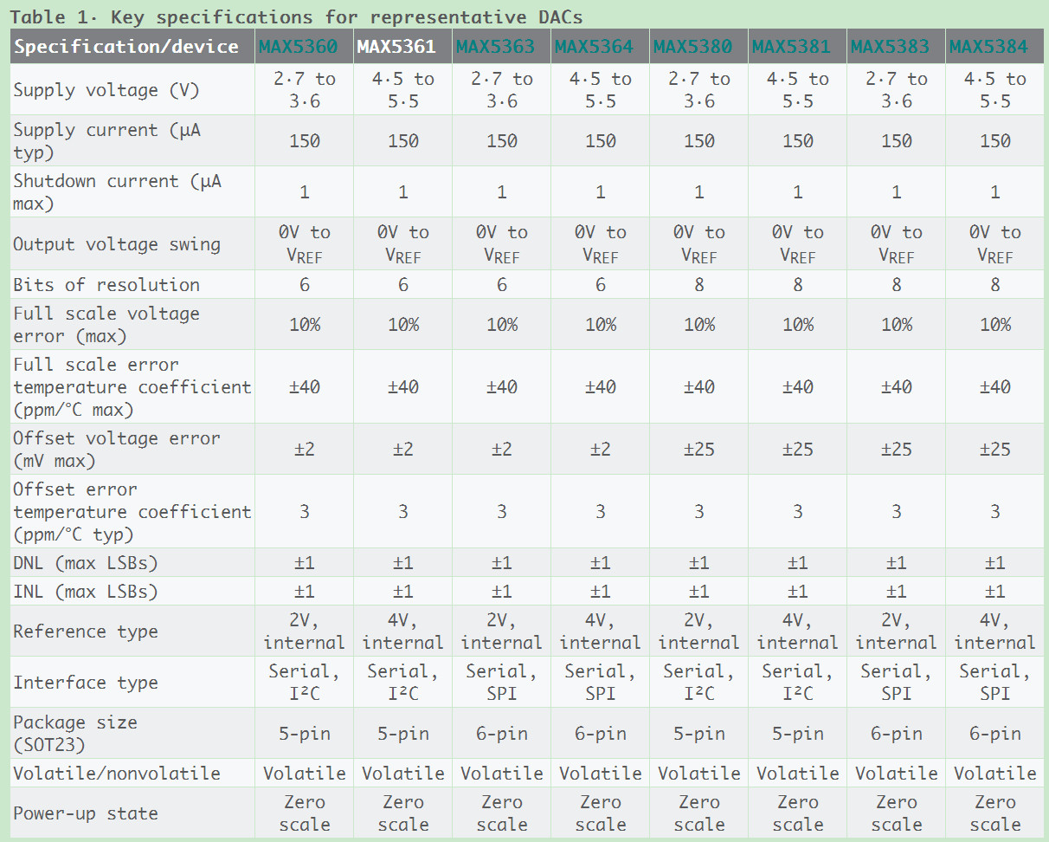The width and height of the screenshot is (1049, 842).
Task: Click MAX5380 Volatile cell
Action: tap(698, 774)
